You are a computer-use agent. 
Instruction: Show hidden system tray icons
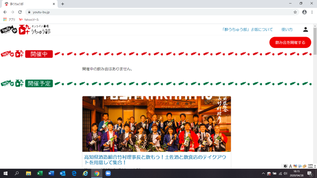point(263,174)
